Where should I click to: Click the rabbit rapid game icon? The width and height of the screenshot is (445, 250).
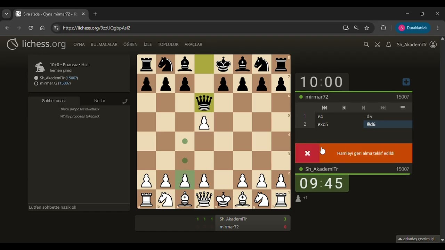pos(40,67)
